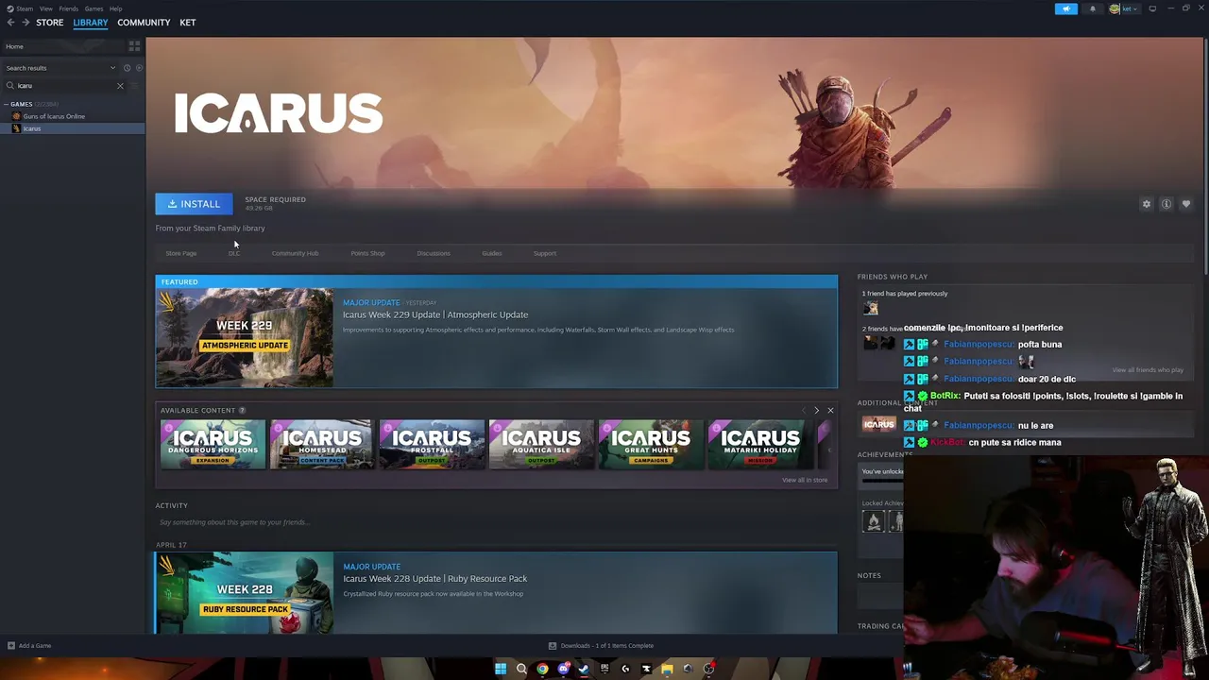Screen dimensions: 1209x680
Task: Clear the search text with the X
Action: (120, 86)
